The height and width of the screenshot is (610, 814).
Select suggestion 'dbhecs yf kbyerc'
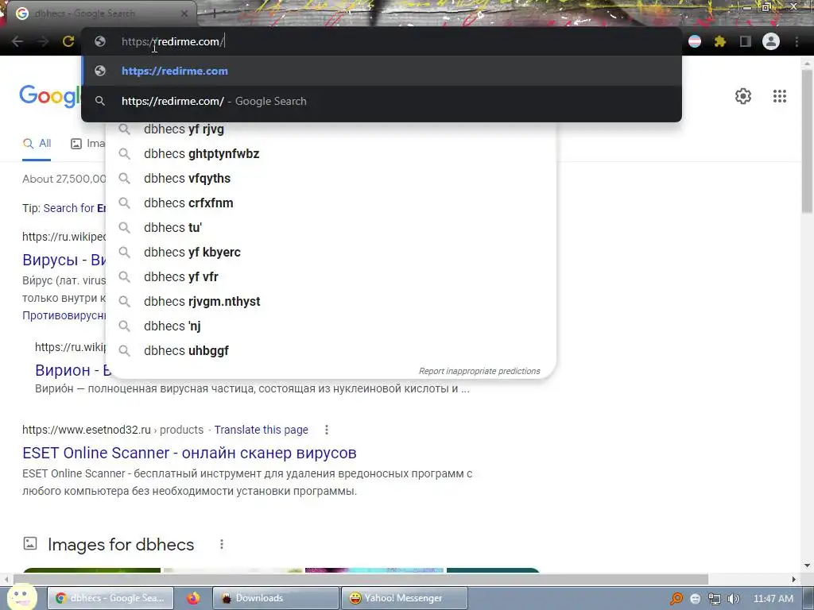331,252
